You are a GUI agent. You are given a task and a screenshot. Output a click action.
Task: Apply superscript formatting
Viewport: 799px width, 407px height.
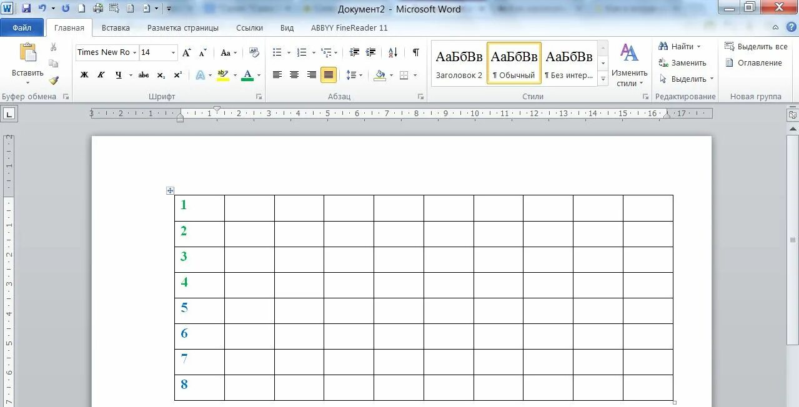click(177, 75)
